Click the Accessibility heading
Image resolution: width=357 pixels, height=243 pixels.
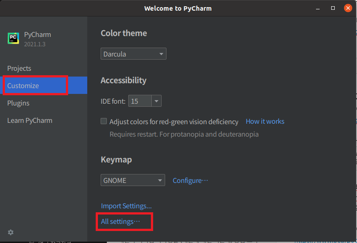123,81
